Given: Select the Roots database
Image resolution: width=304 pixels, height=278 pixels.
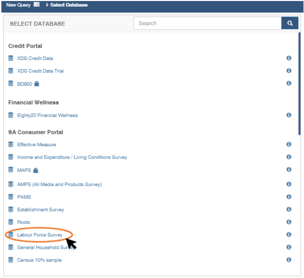Looking at the screenshot, I should pyautogui.click(x=24, y=222).
